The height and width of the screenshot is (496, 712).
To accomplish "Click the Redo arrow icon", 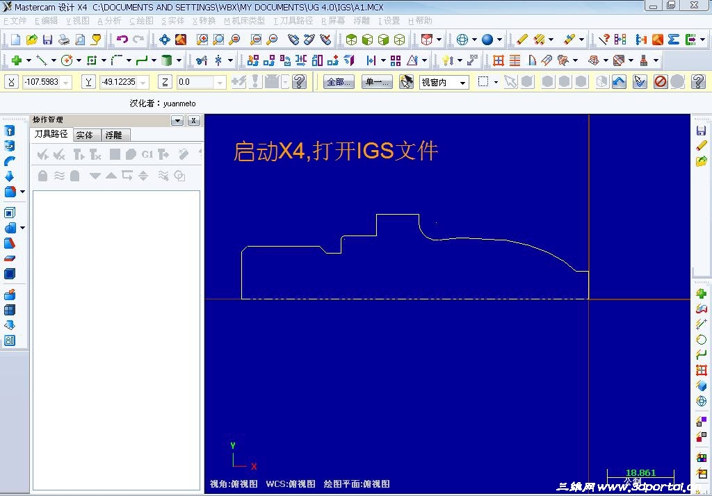I will (x=138, y=40).
